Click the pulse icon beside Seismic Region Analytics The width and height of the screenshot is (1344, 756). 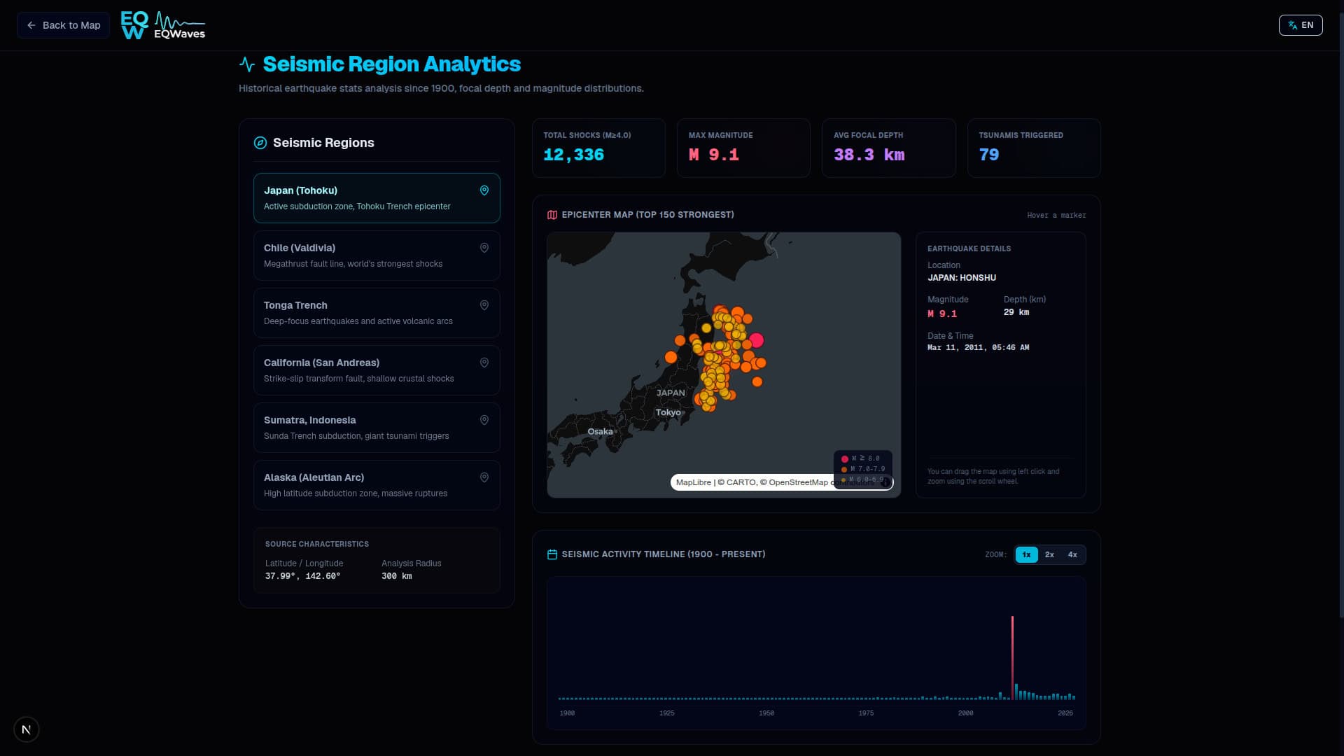[246, 64]
